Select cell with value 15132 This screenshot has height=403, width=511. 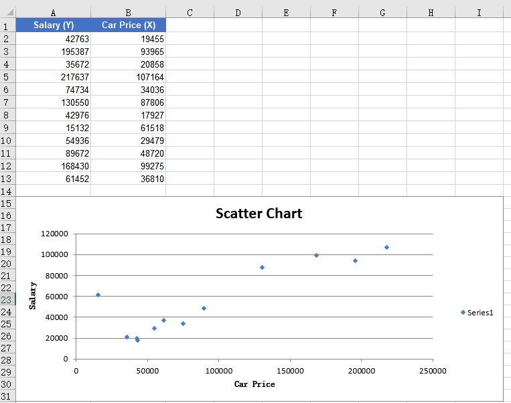pyautogui.click(x=53, y=128)
